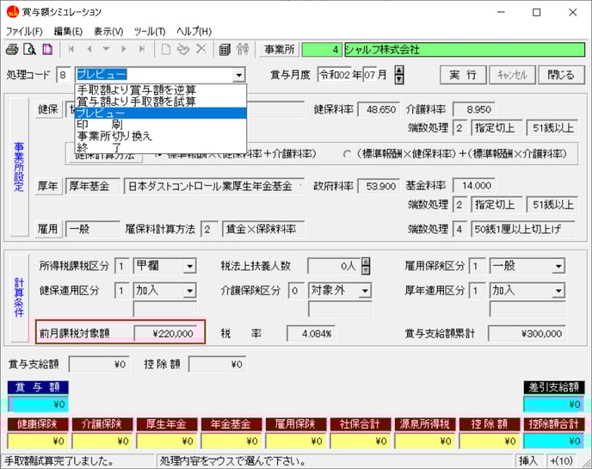The height and width of the screenshot is (469, 592).
Task: Click the down triangle navigation icon
Action: pos(106,49)
